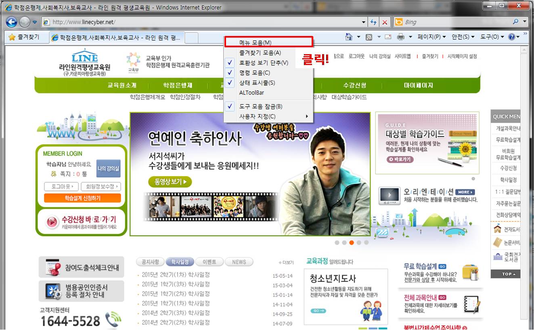
Task: Switch to the 공지사항 tab
Action: coord(150,262)
